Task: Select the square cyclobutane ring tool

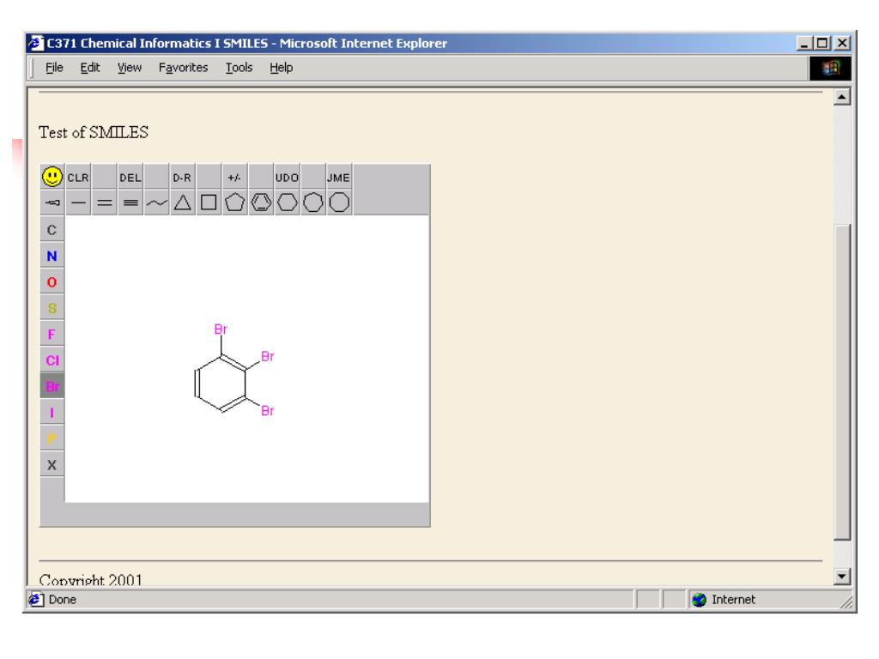Action: tap(208, 203)
